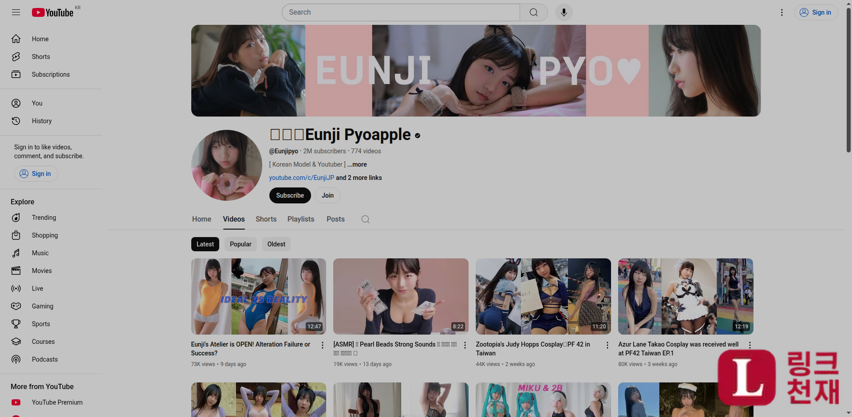Click the search magnifier button
Image resolution: width=852 pixels, height=417 pixels.
[x=534, y=12]
